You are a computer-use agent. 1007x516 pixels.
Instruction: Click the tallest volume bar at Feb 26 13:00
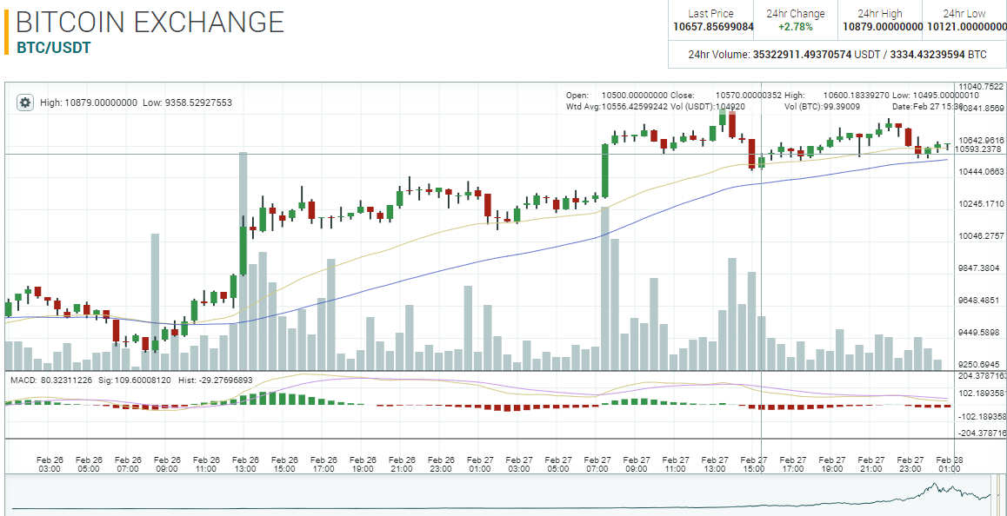click(243, 261)
